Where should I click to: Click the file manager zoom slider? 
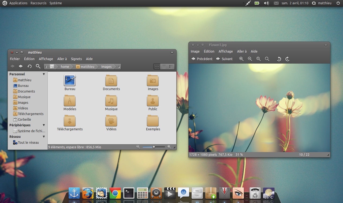154,147
